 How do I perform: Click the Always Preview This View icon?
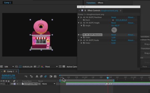click(2, 67)
